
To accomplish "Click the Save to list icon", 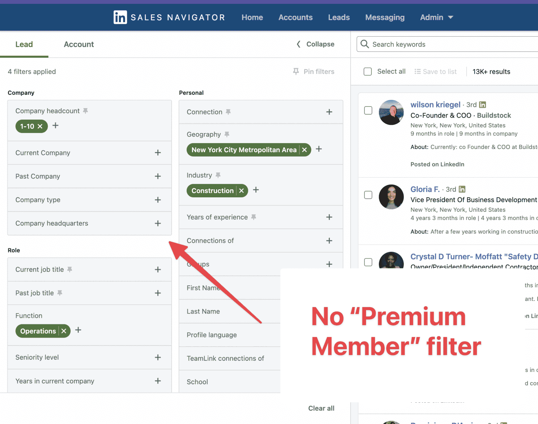I will (418, 71).
